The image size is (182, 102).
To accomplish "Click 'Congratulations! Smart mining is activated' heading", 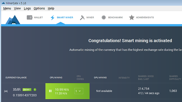I will [x=130, y=41].
